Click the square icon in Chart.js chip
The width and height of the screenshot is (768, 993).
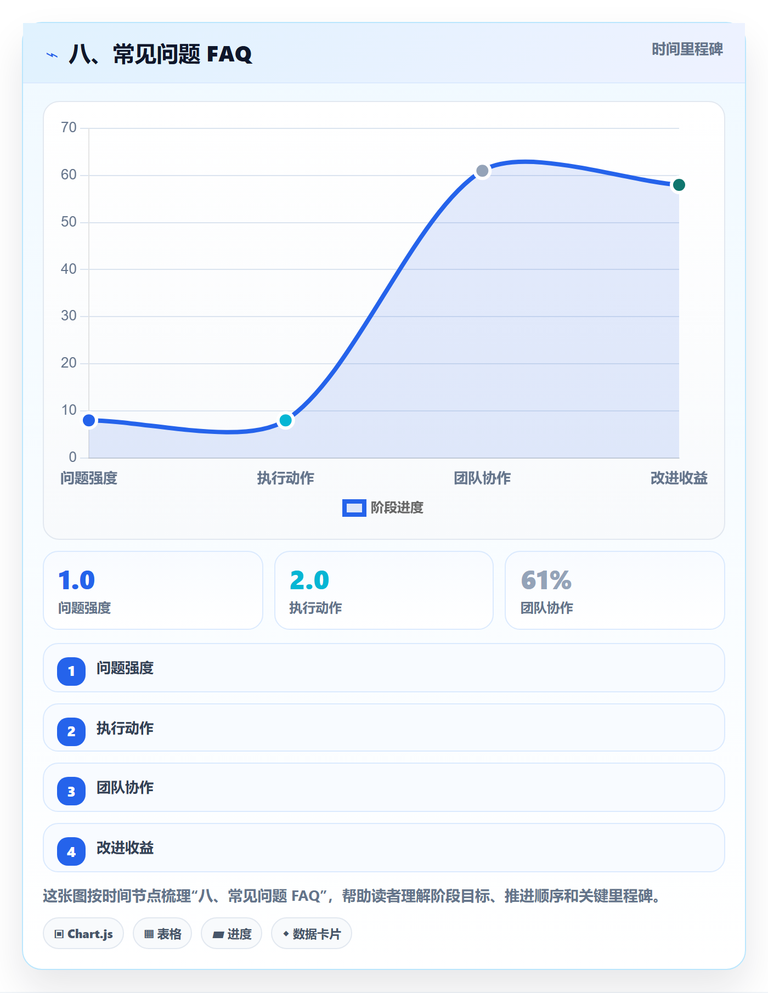click(59, 934)
